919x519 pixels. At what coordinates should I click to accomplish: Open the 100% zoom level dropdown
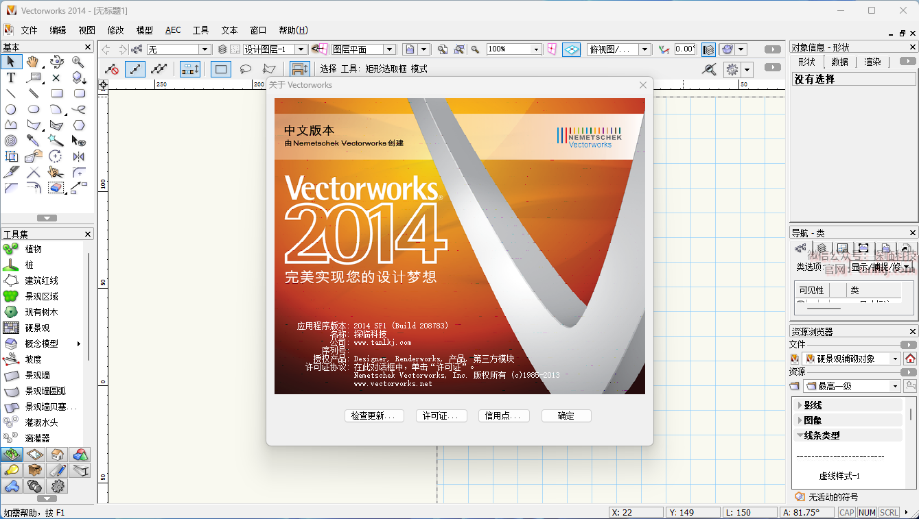pos(536,49)
